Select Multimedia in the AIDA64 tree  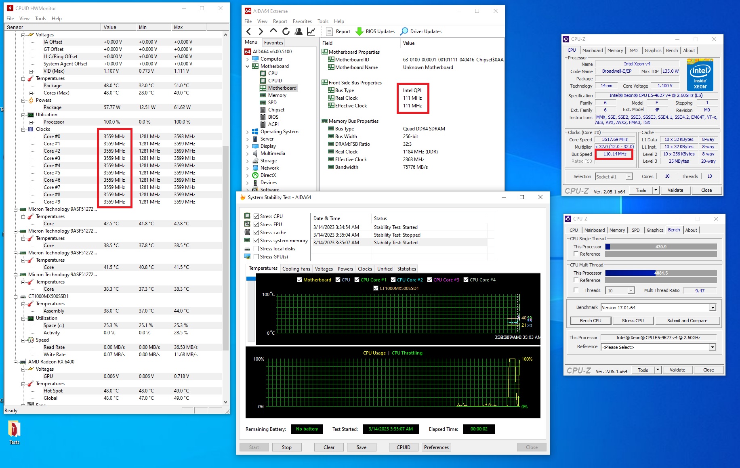click(x=269, y=153)
